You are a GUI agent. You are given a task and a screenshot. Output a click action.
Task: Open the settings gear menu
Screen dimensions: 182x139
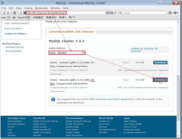coord(176,13)
